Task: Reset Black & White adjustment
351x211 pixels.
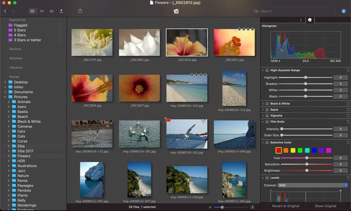Action: coord(348,103)
